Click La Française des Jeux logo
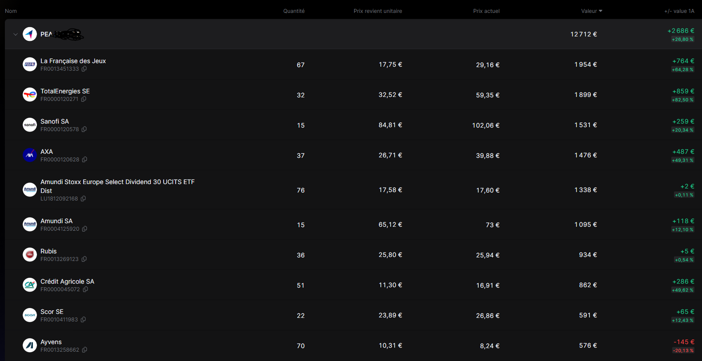Screen dimensions: 702x361 coord(30,64)
